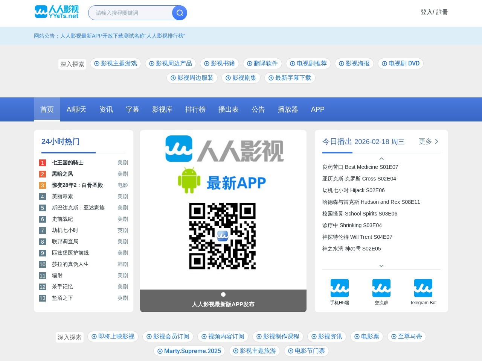Open 诊疗中 Shrinking S03E04 entry

[x=352, y=225]
